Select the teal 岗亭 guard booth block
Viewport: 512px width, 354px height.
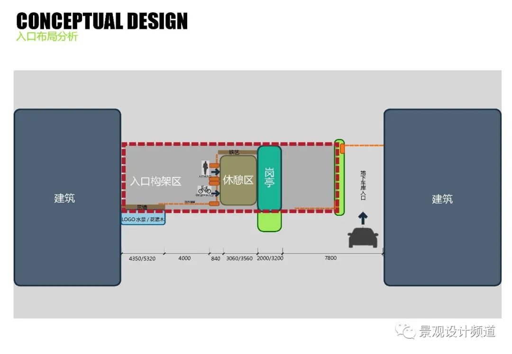point(269,178)
